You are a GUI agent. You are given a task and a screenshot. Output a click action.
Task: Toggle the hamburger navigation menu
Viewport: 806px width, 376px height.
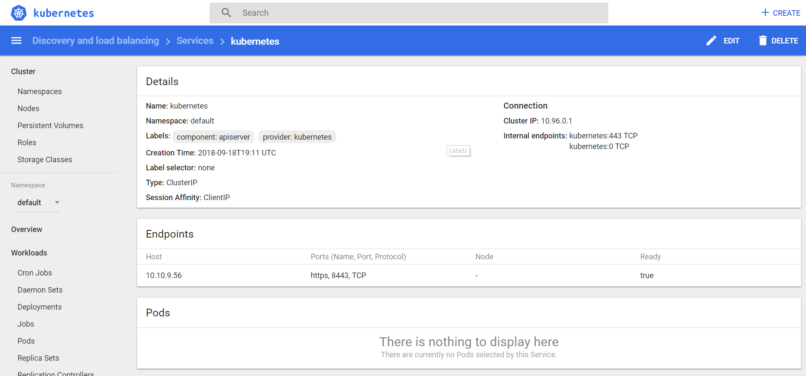tap(16, 40)
